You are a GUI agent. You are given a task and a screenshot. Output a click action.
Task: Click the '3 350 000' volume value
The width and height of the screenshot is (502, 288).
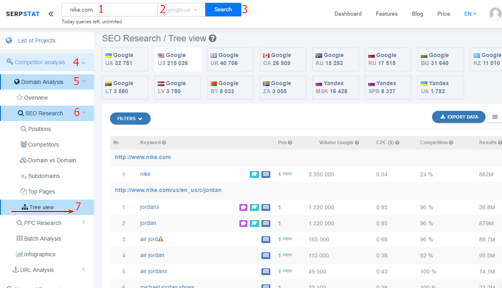tap(321, 174)
